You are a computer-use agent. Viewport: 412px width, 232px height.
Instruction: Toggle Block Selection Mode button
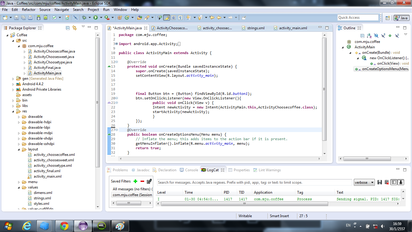173,18
